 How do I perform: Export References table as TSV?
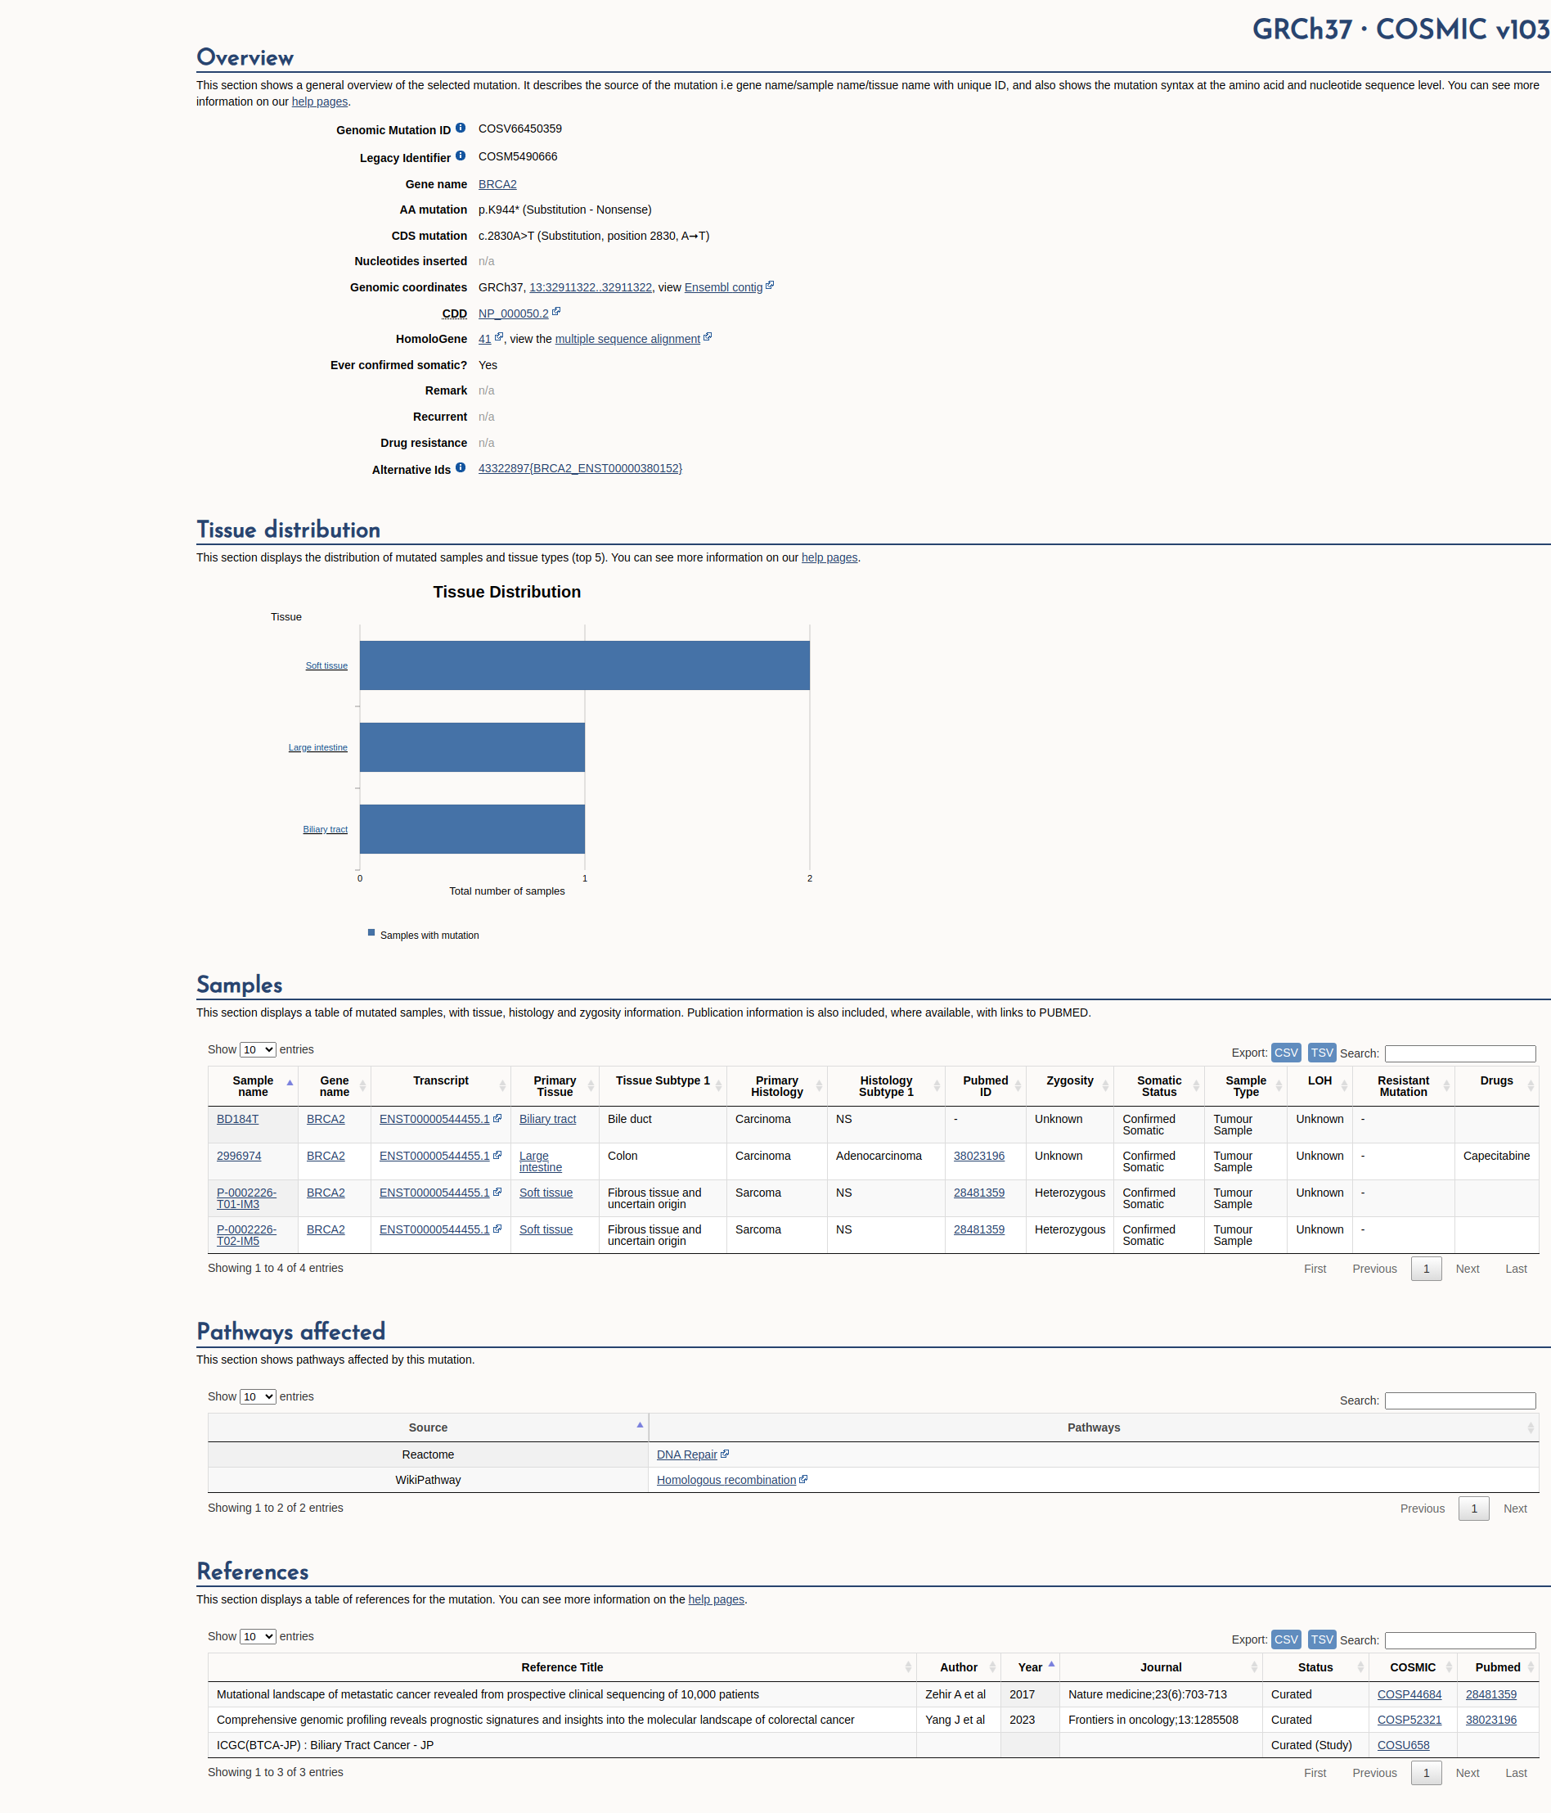1322,1639
